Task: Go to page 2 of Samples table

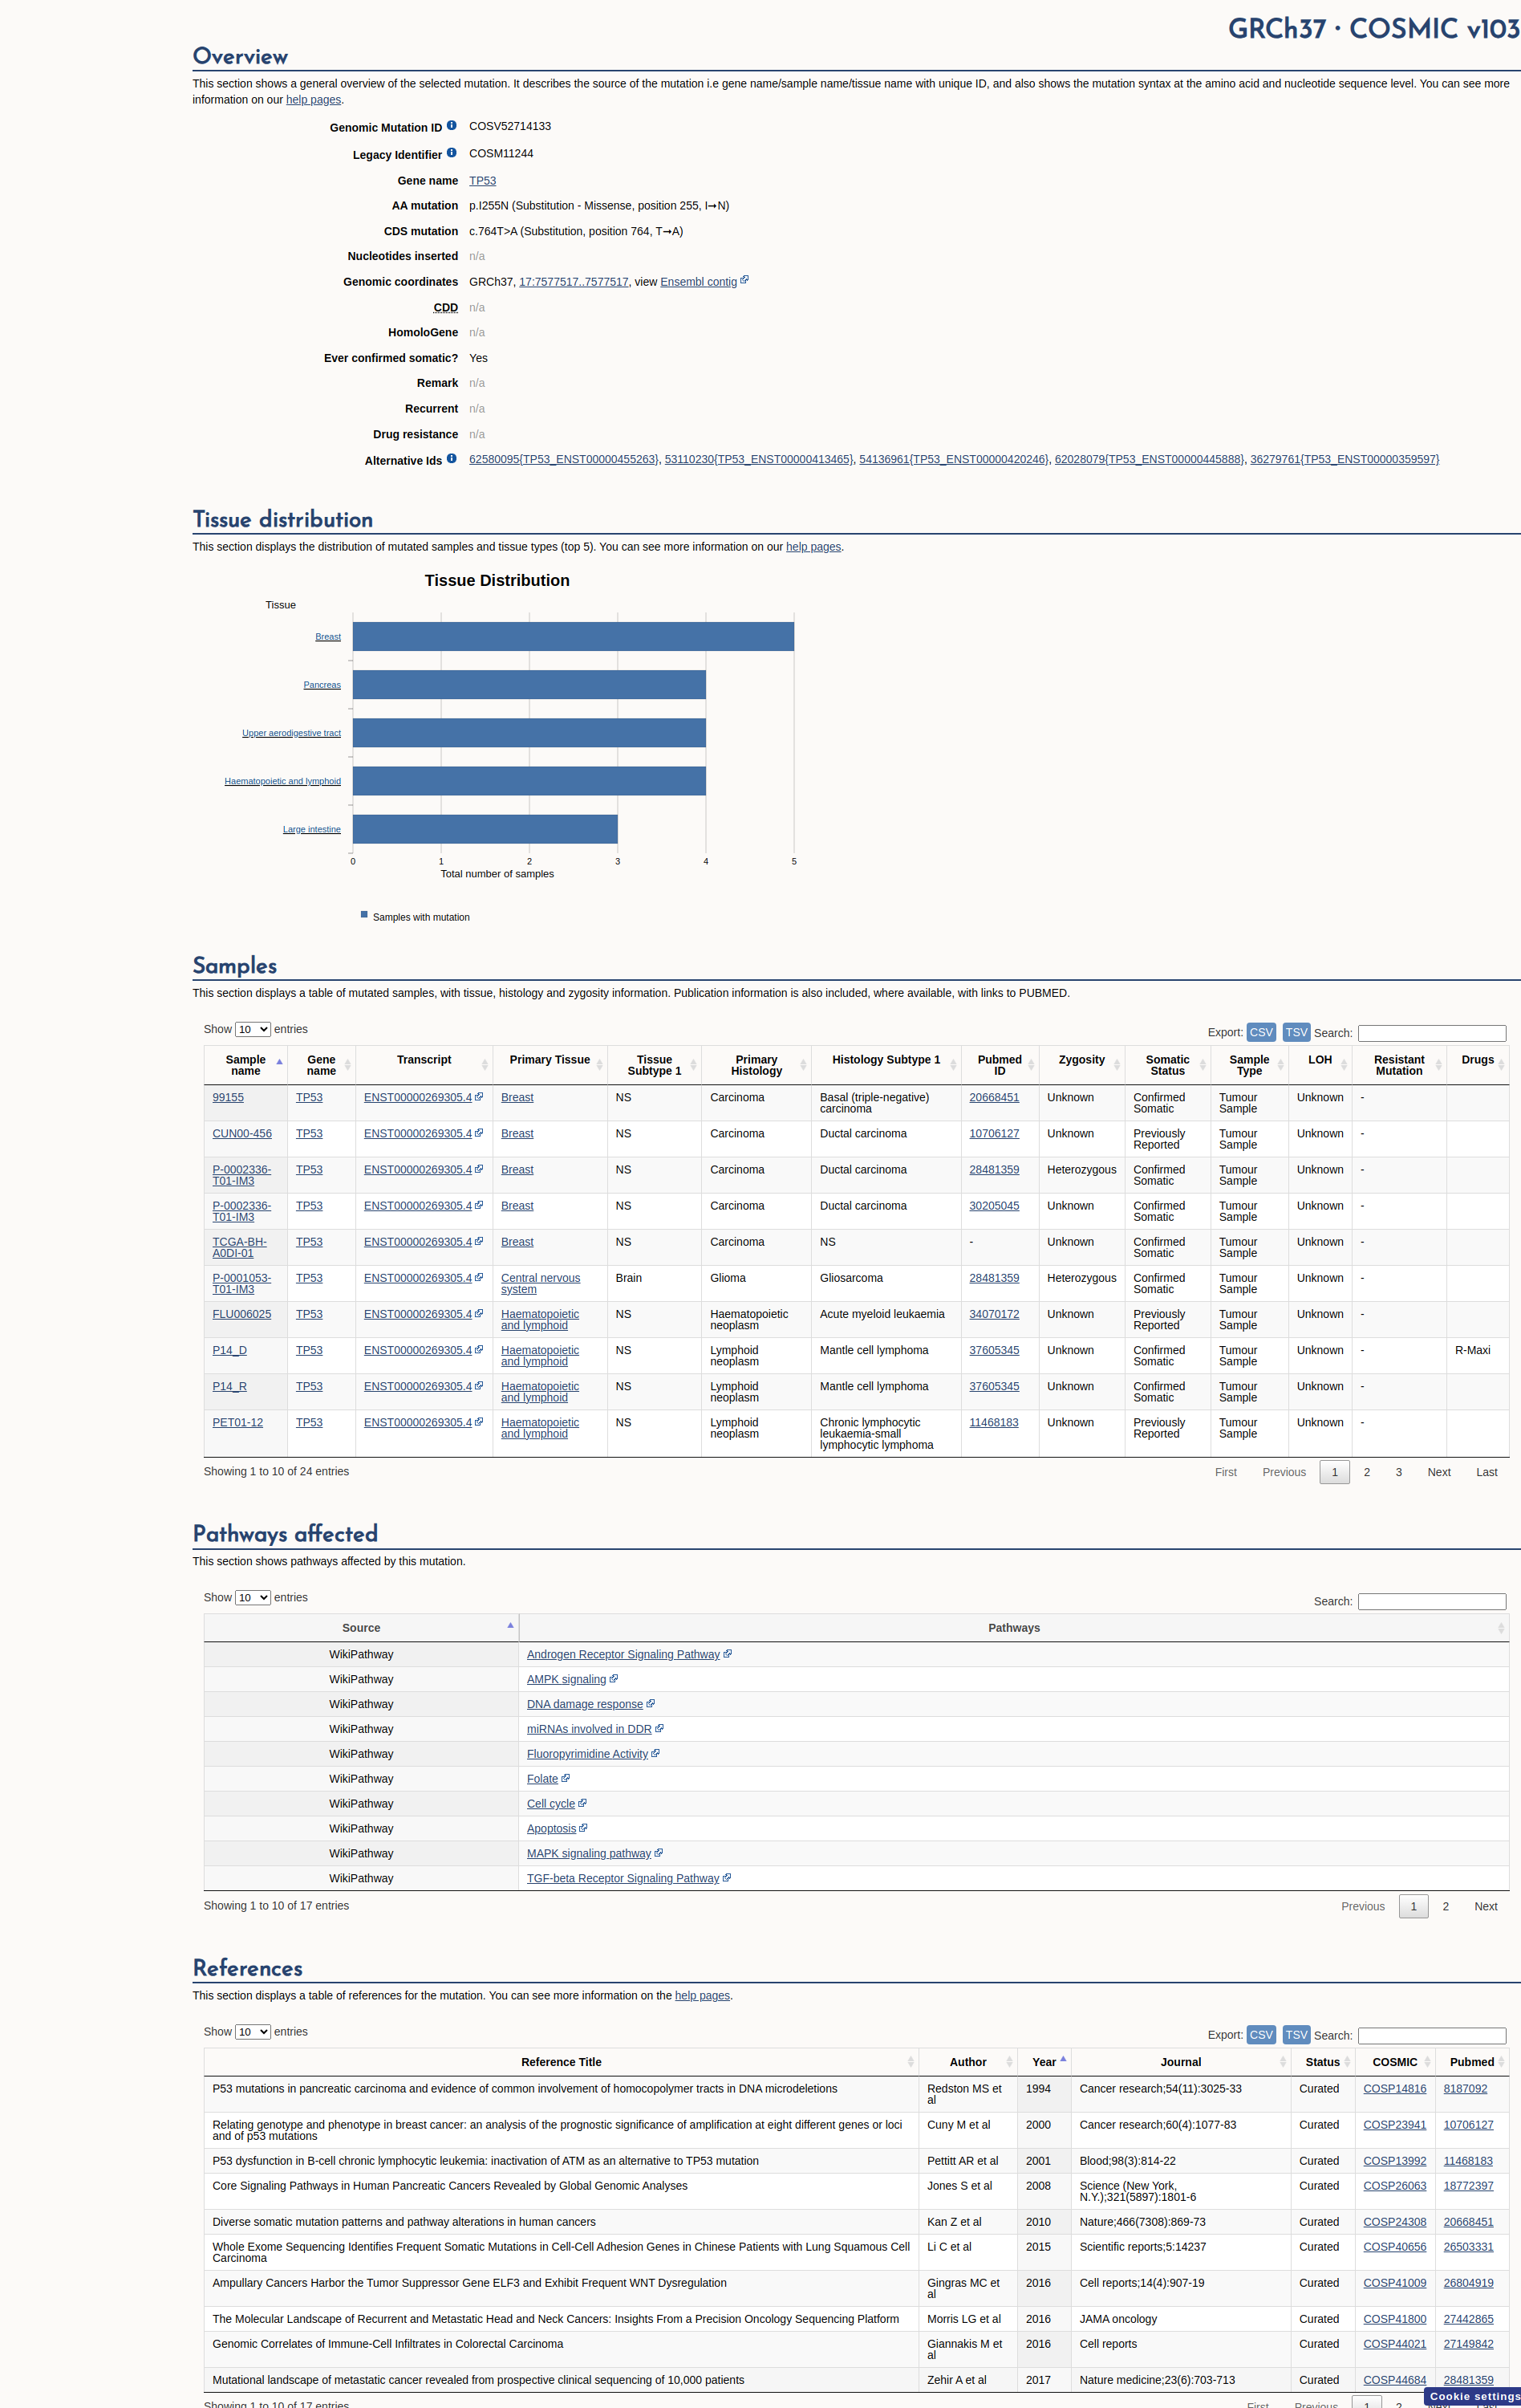Action: click(1367, 1472)
